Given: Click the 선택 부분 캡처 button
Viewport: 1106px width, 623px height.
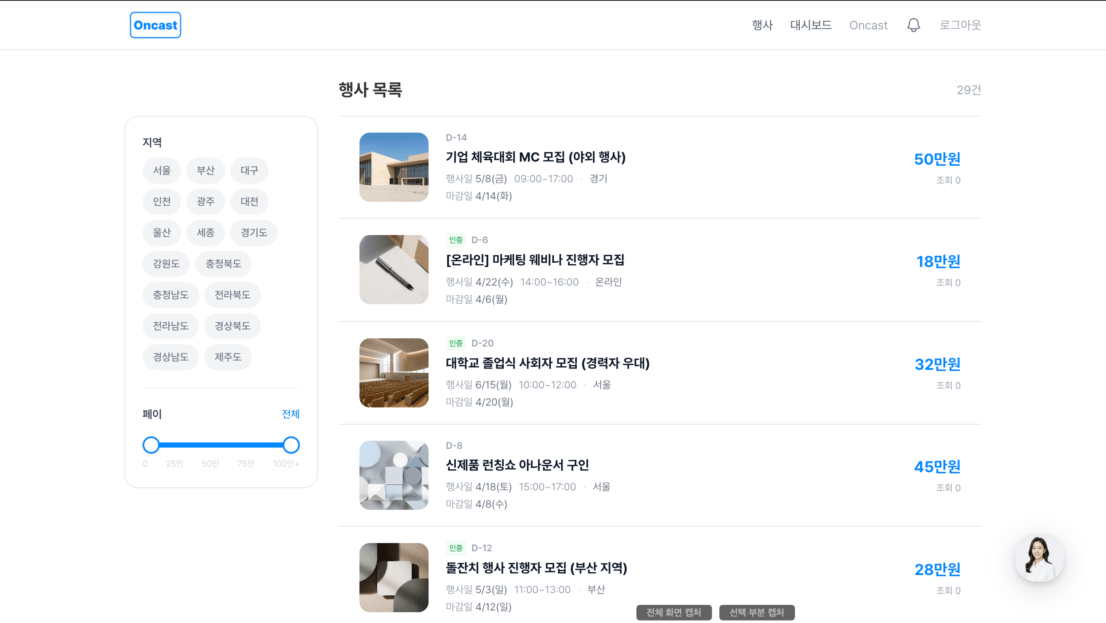Looking at the screenshot, I should tap(756, 612).
